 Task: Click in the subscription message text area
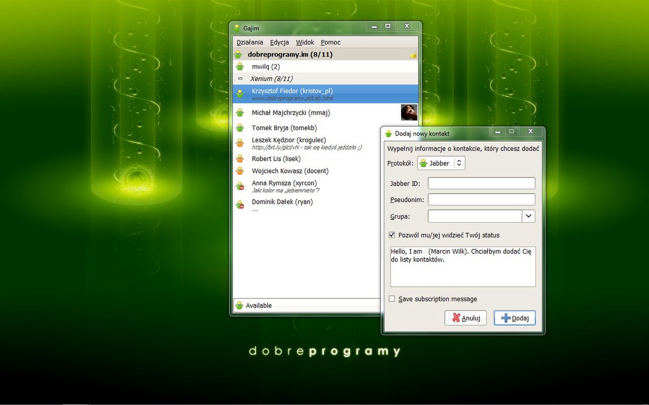[463, 267]
